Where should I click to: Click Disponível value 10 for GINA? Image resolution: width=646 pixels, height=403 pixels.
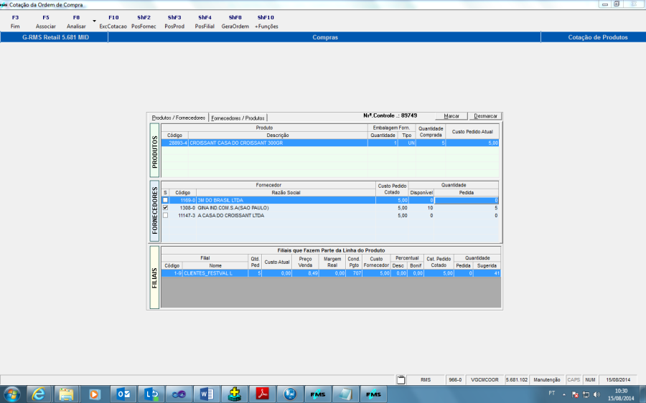coord(421,208)
